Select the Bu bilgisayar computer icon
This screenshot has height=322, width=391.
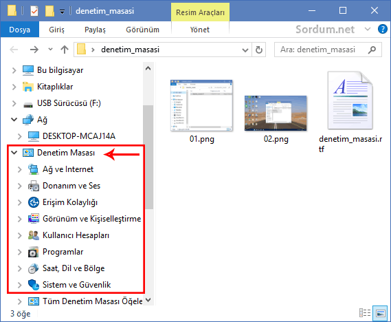click(x=28, y=70)
